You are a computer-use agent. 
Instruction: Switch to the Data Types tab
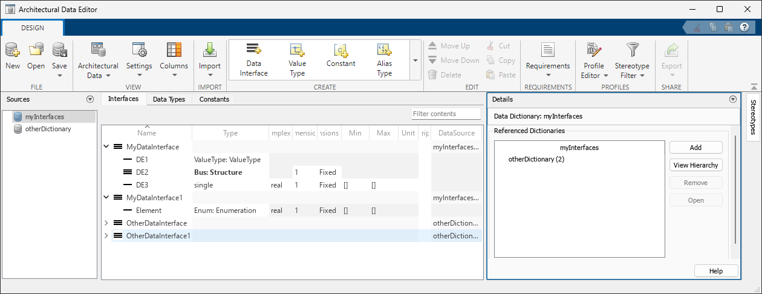coord(169,99)
